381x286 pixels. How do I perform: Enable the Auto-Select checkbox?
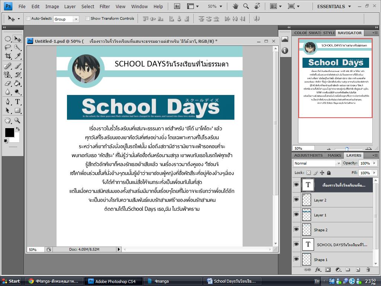[x=28, y=19]
